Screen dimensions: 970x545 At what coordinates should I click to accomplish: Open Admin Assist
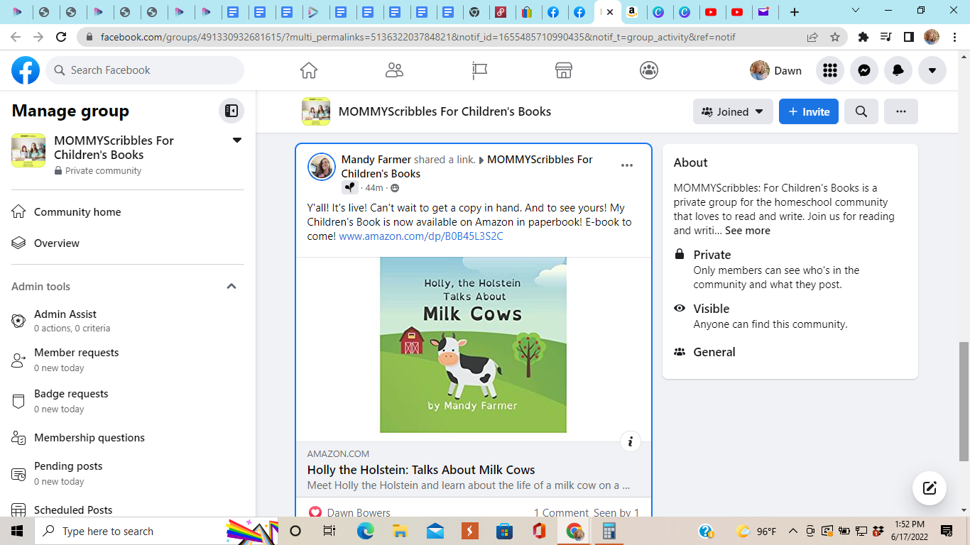tap(128, 321)
